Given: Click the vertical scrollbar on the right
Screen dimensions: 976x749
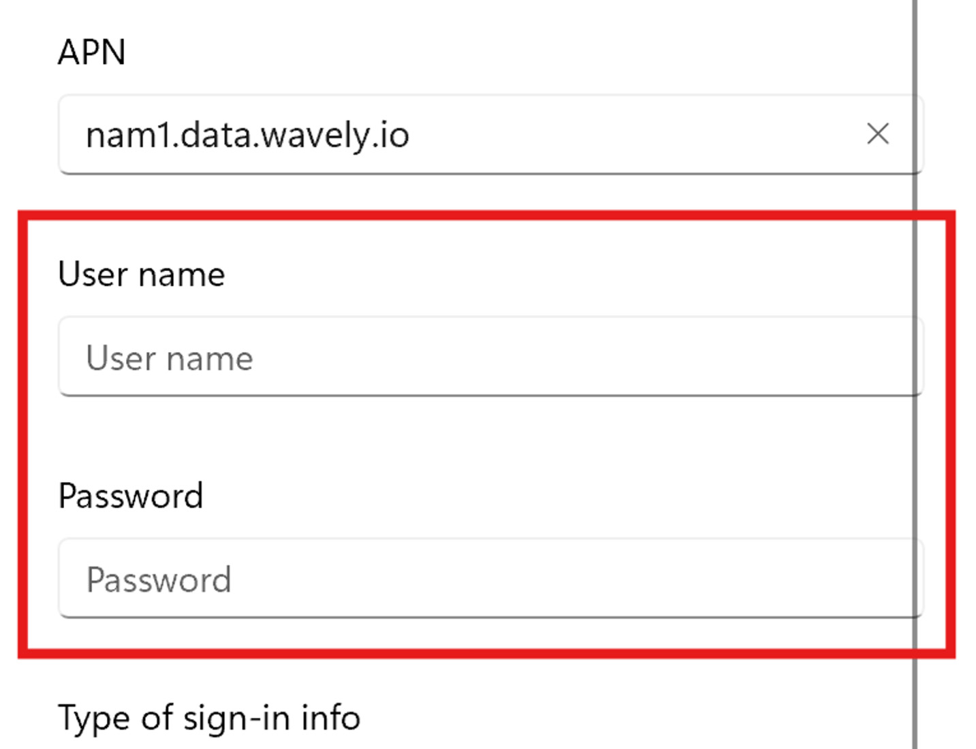Looking at the screenshot, I should (x=915, y=374).
